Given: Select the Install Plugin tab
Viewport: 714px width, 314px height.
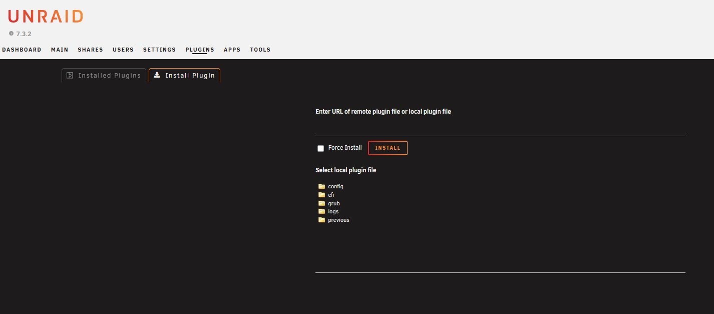Looking at the screenshot, I should [x=184, y=76].
